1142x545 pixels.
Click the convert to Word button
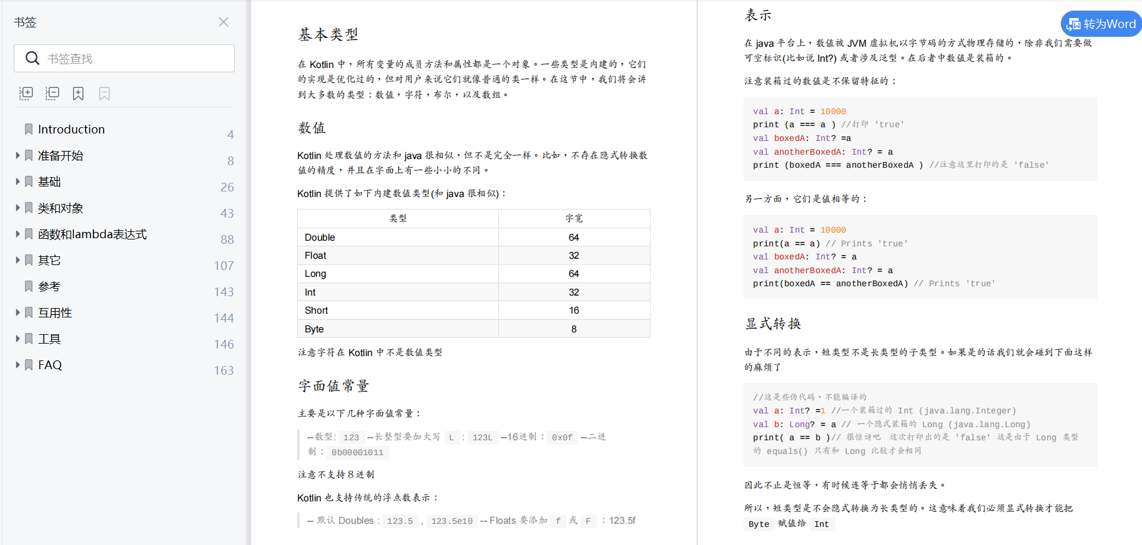click(1101, 24)
